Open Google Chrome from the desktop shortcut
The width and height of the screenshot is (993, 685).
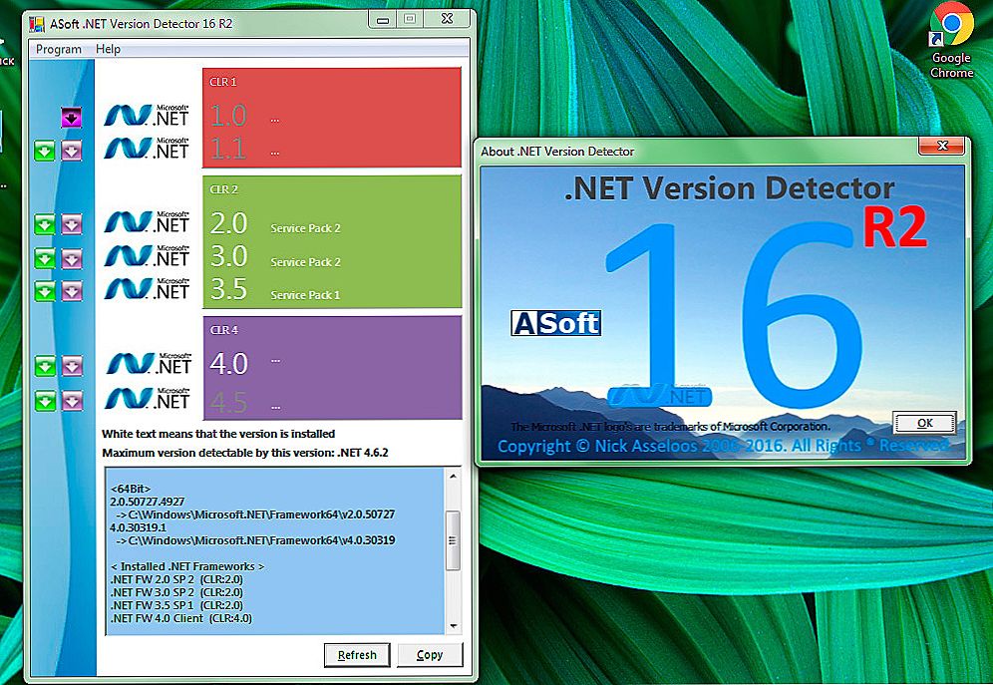coord(951,41)
